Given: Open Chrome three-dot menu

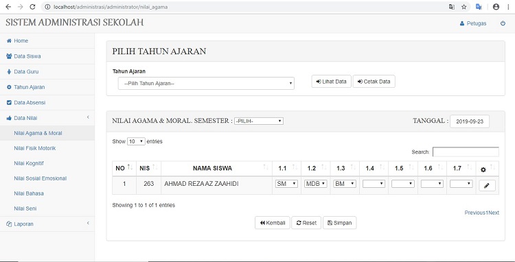Looking at the screenshot, I should (x=507, y=7).
